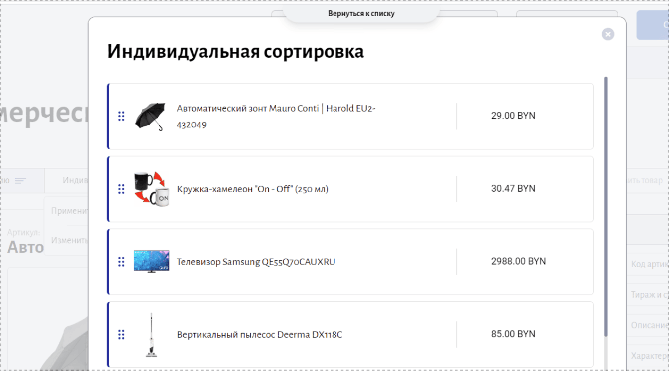669x371 pixels.
Task: Click the 'Вернуться к списку' button
Action: (x=361, y=14)
